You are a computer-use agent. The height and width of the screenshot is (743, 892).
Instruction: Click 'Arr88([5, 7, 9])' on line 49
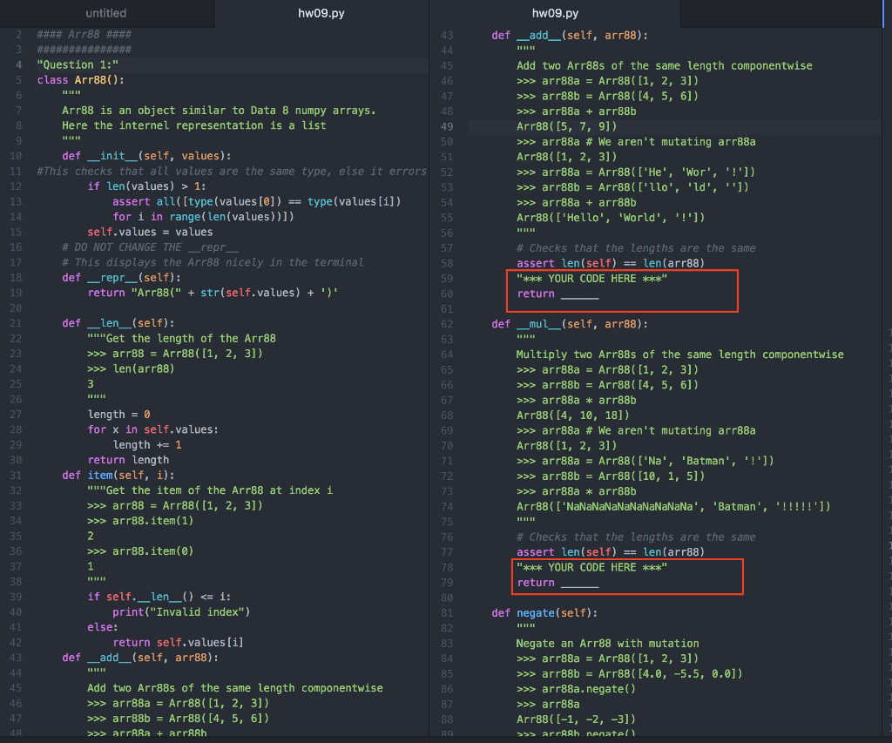[566, 126]
